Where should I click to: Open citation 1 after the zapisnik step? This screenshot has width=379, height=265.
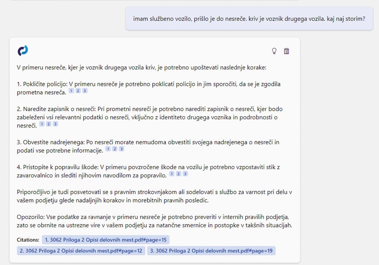[42, 124]
